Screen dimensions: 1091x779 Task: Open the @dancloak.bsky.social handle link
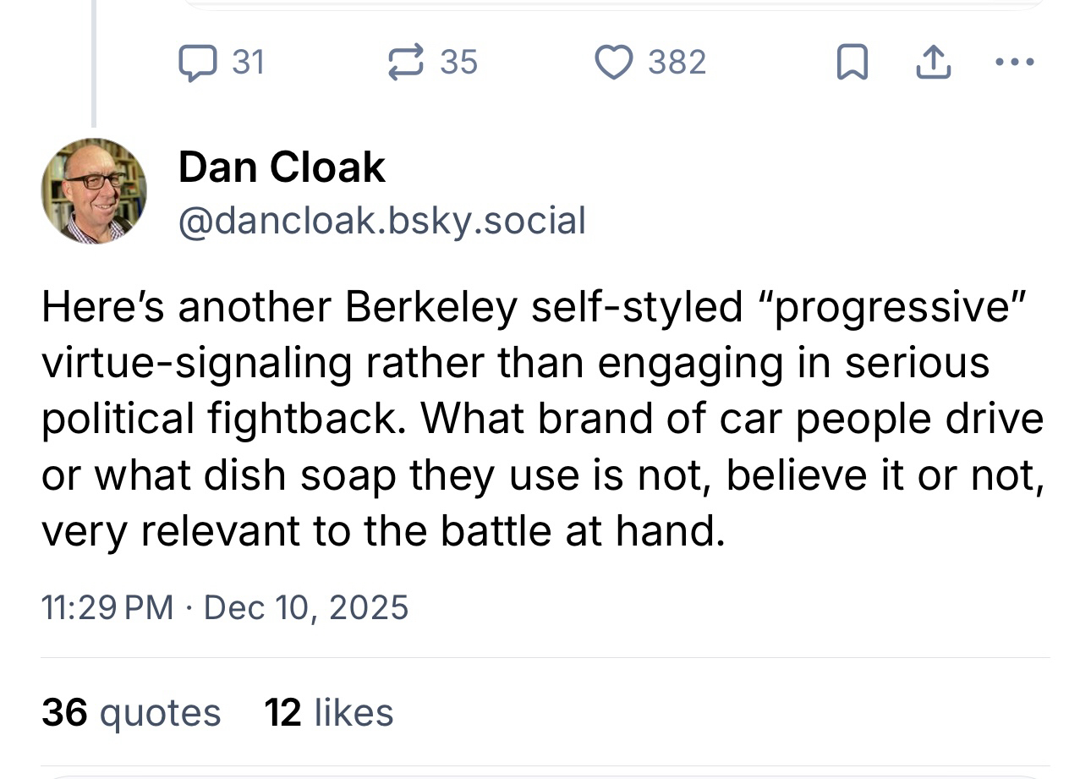tap(381, 221)
